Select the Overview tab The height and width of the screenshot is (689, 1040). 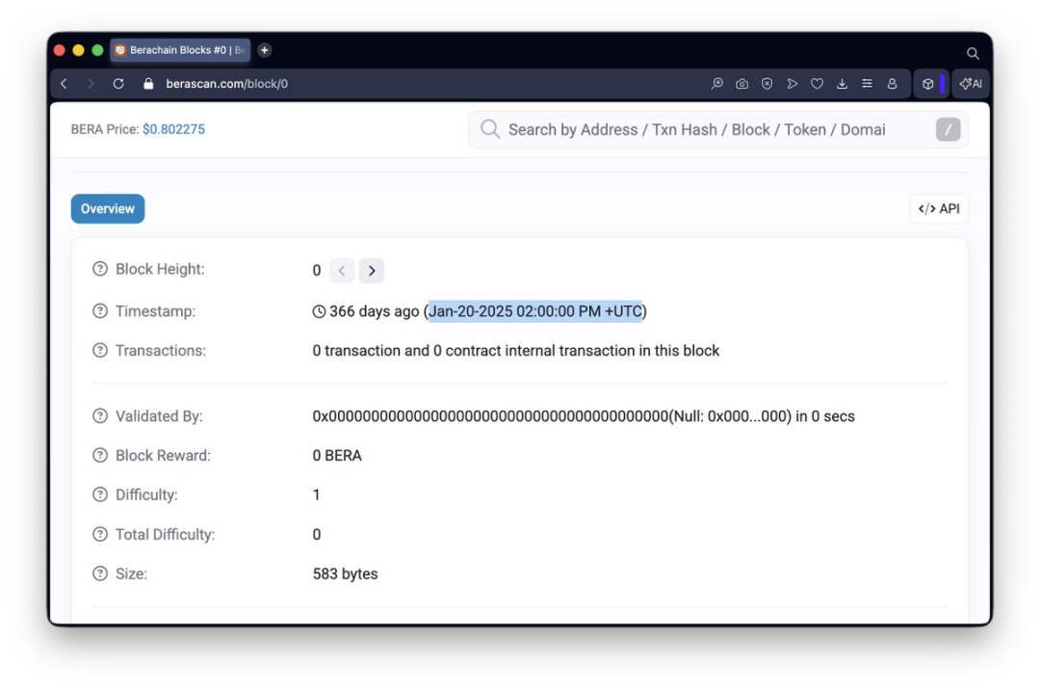click(108, 208)
